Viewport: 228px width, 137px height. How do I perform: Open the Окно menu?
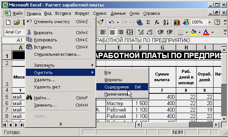134,14
